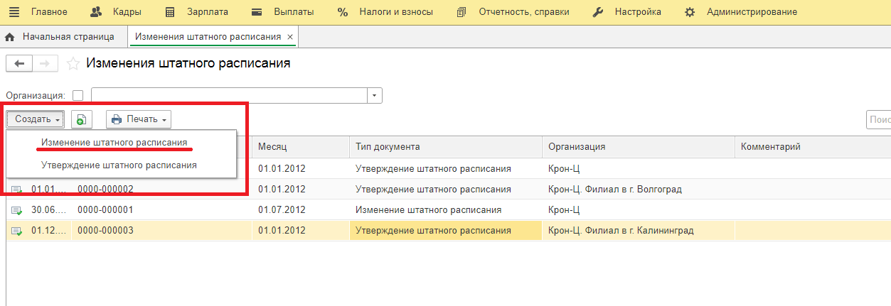Sort by the Тип документа column header

[388, 146]
